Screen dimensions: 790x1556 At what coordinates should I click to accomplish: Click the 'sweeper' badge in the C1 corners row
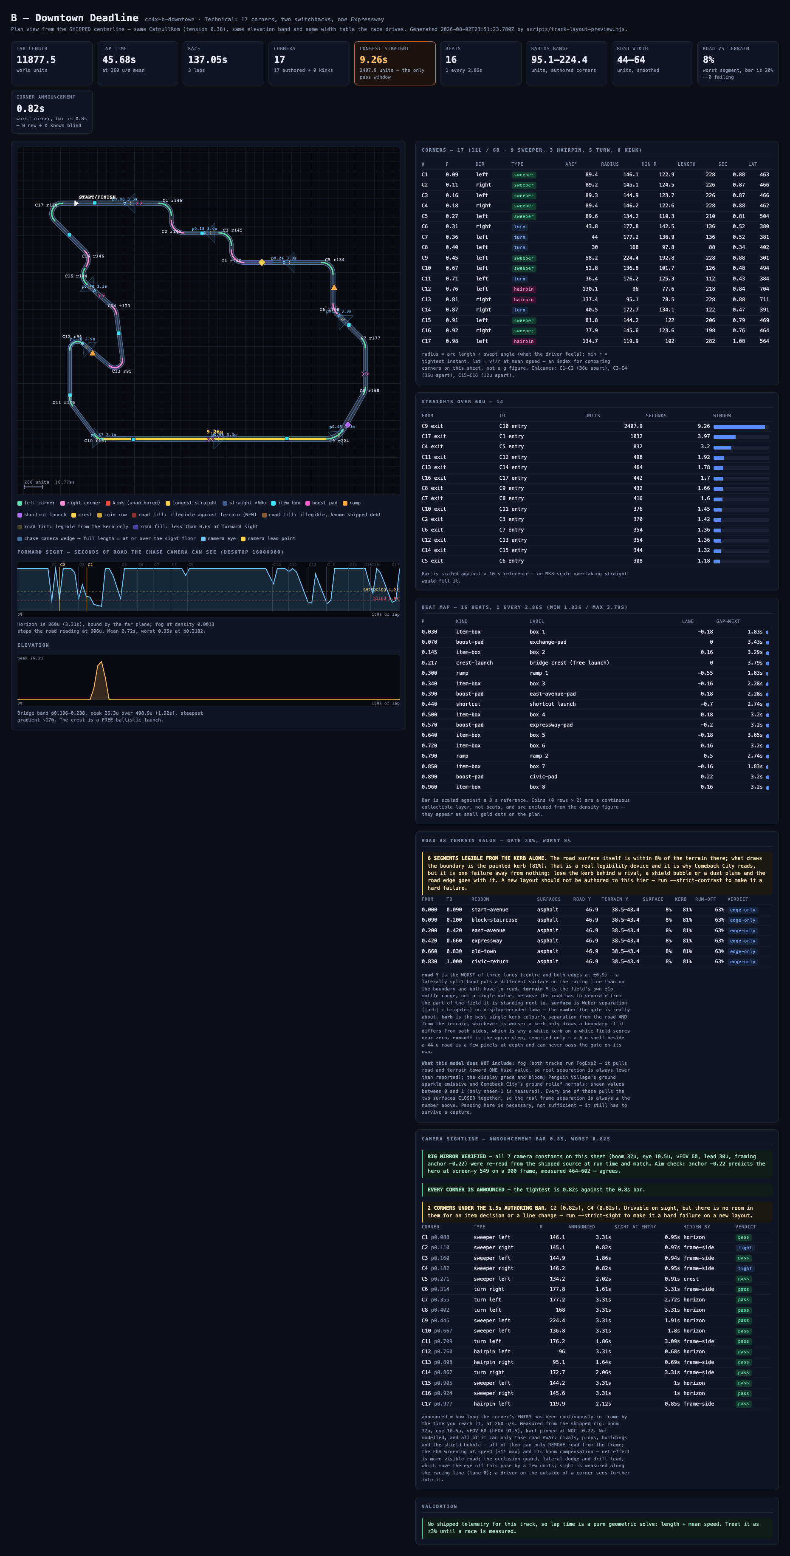524,175
